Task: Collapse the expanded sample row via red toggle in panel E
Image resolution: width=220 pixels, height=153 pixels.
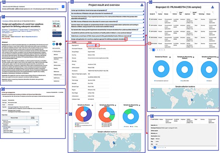Action: pos(151,120)
